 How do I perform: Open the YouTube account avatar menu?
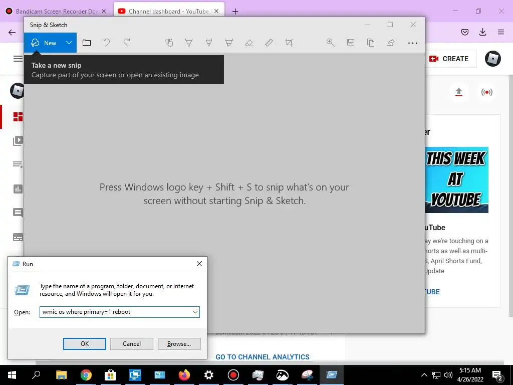click(x=493, y=59)
